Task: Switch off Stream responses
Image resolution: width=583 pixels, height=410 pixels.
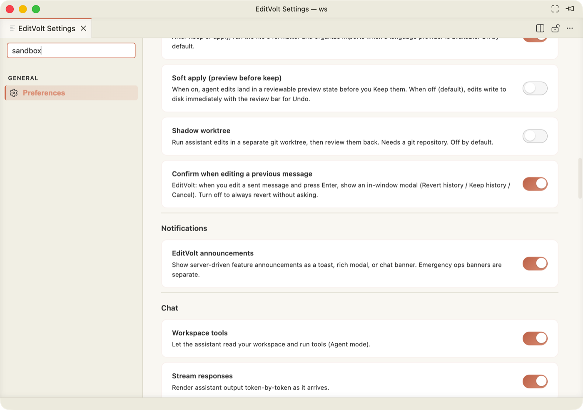Action: point(535,381)
